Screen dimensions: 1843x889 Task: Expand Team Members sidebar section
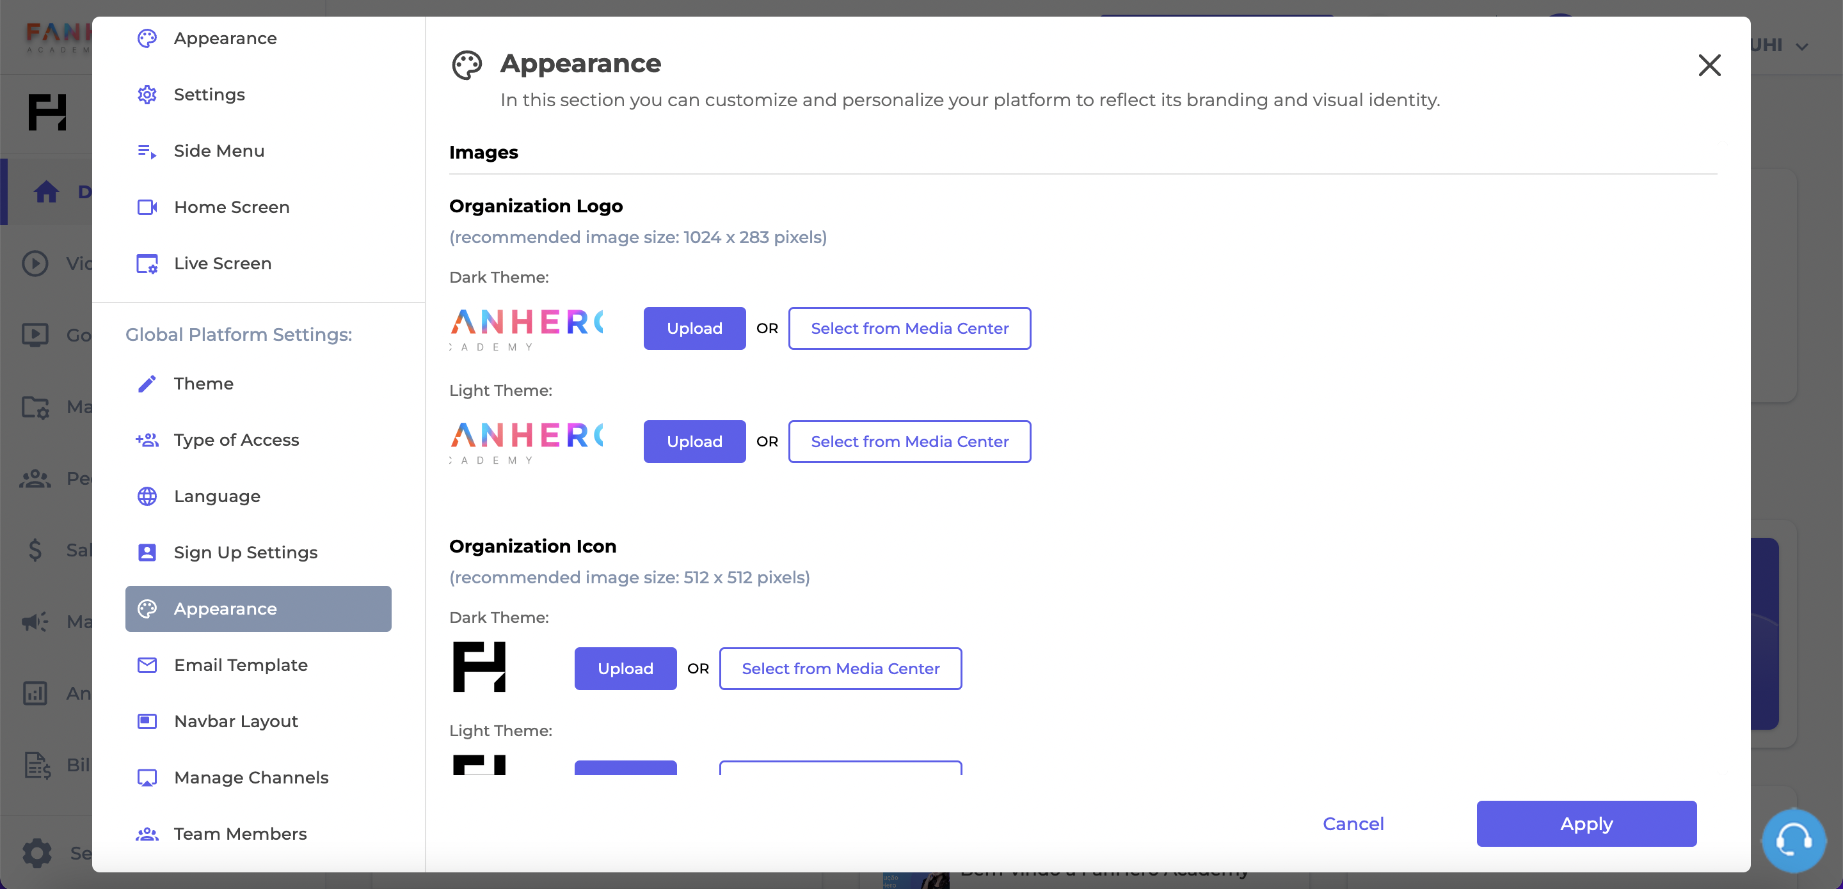[x=241, y=833]
